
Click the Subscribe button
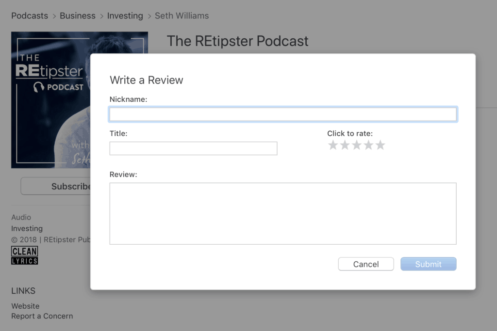(56, 186)
